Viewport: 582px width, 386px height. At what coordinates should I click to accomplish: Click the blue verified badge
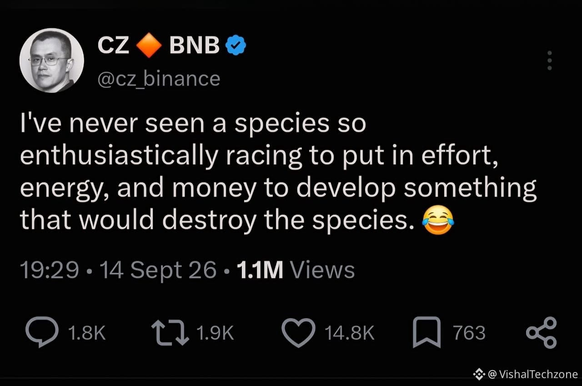pos(236,45)
